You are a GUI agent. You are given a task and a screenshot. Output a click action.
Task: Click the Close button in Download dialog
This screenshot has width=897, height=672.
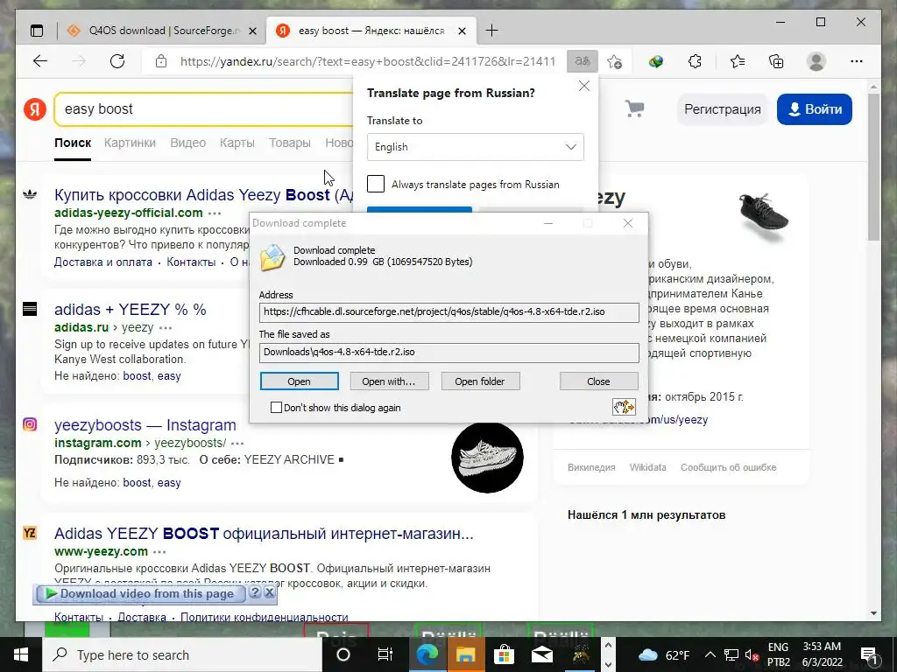pyautogui.click(x=598, y=381)
